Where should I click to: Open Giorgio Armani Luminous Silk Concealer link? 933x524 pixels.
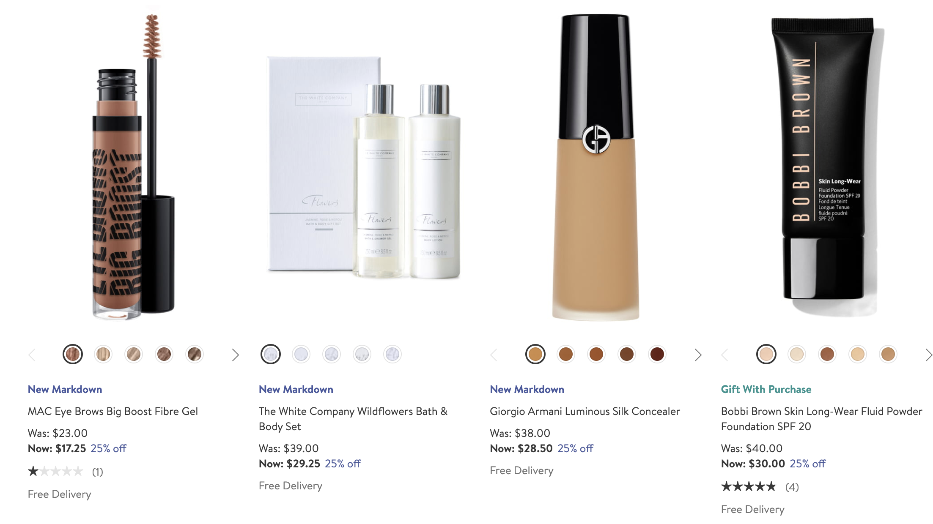point(585,411)
